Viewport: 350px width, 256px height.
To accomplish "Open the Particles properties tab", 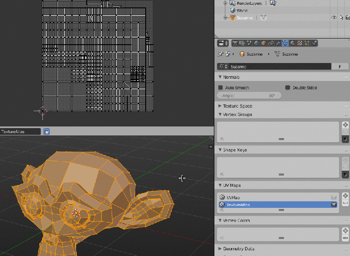I will tap(307, 43).
